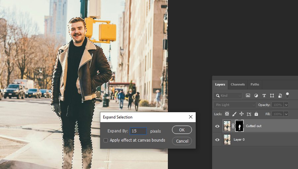Select the Layer 0 thumbnail

coord(227,140)
